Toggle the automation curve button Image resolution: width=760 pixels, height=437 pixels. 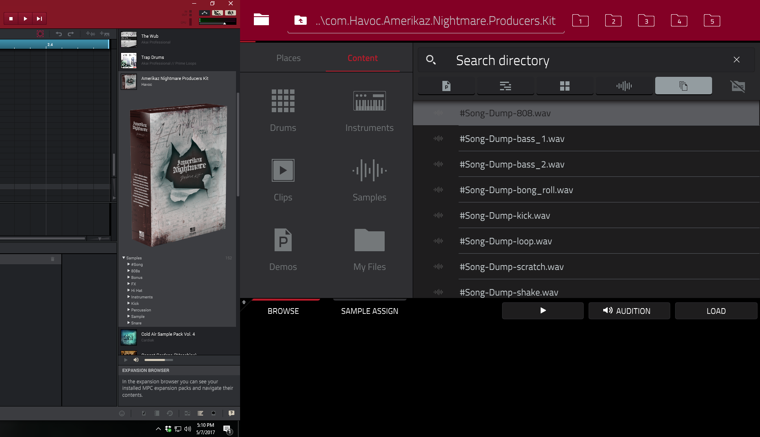tap(204, 13)
